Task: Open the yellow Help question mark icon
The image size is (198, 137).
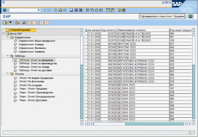Action: (119, 10)
